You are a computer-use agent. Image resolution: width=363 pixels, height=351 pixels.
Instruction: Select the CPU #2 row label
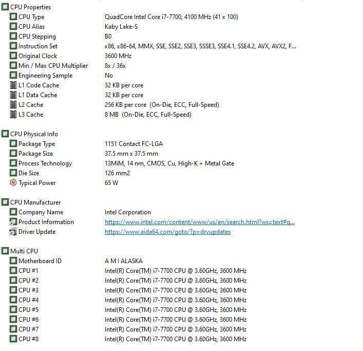28,280
